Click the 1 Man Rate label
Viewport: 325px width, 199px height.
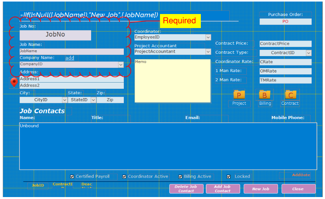point(228,71)
